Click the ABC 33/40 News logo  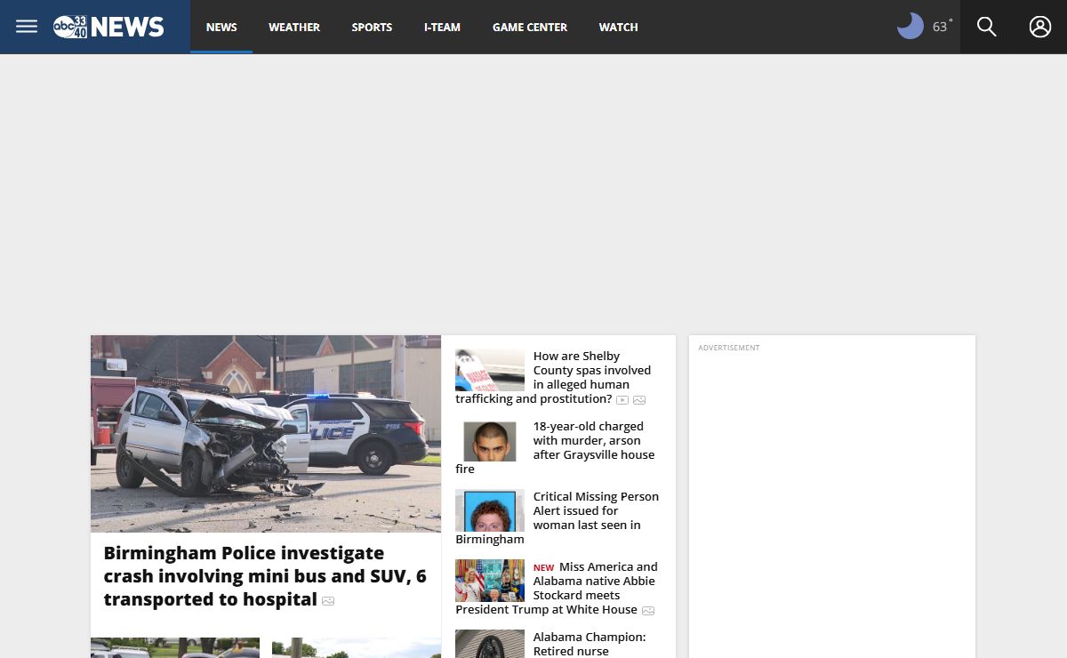tap(108, 27)
